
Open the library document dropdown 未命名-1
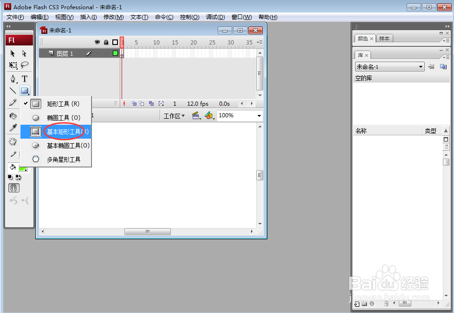(x=390, y=67)
